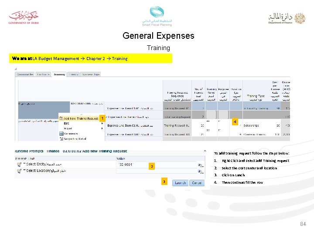Click the Government of Dubai logo

pyautogui.click(x=24, y=17)
